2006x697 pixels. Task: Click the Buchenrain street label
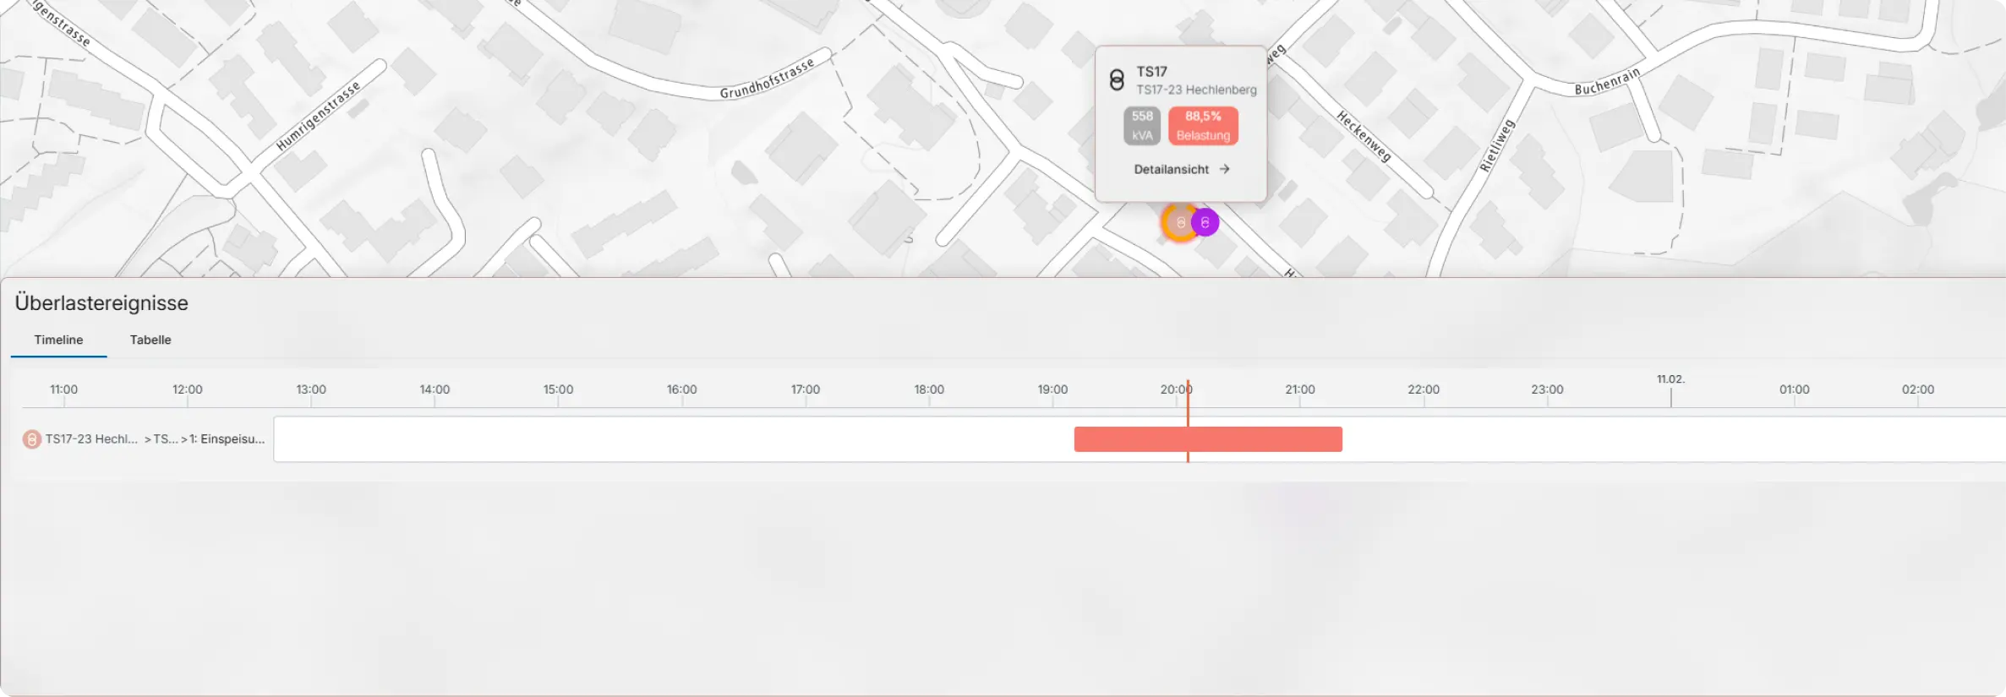point(1607,81)
